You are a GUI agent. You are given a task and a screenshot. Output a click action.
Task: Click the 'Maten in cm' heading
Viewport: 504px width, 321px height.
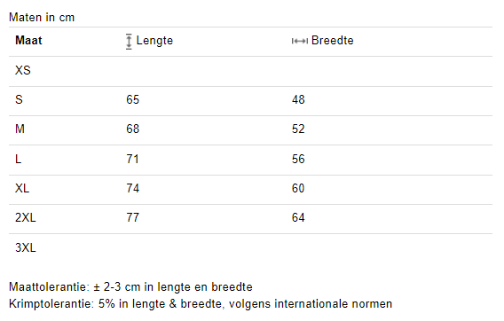42,18
